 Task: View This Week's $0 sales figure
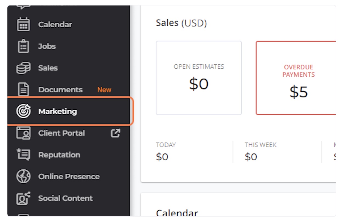coord(251,157)
